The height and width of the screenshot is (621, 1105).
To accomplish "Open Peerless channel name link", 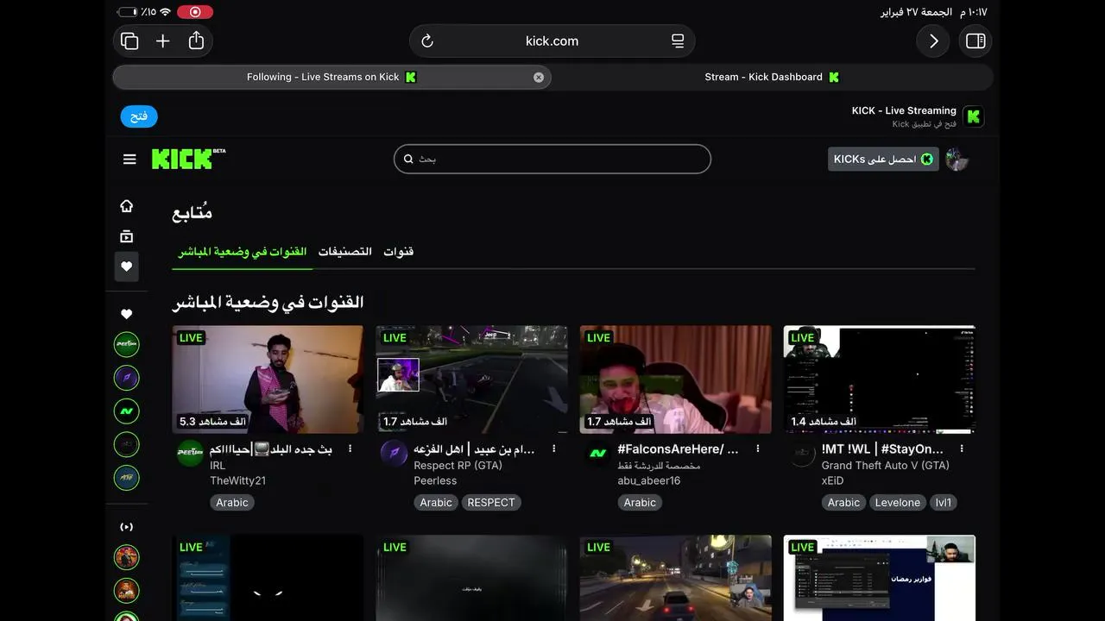I will (435, 480).
